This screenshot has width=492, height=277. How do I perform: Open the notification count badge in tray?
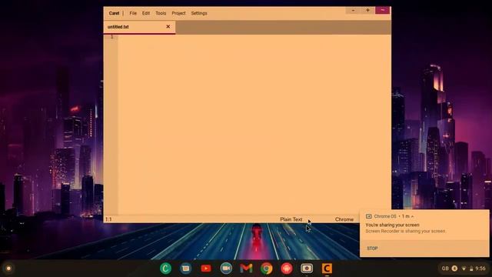coord(454,269)
